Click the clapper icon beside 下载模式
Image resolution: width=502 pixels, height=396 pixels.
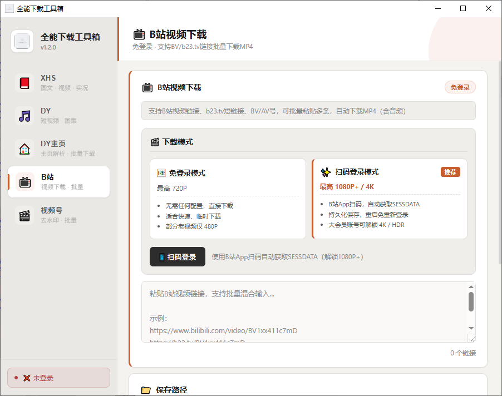point(155,142)
